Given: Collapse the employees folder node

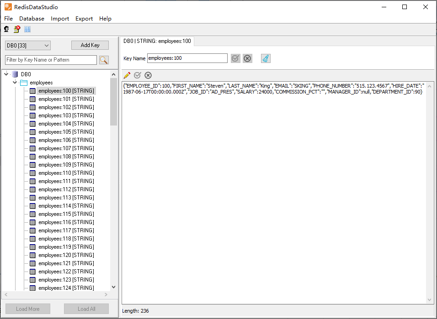Looking at the screenshot, I should [15, 83].
